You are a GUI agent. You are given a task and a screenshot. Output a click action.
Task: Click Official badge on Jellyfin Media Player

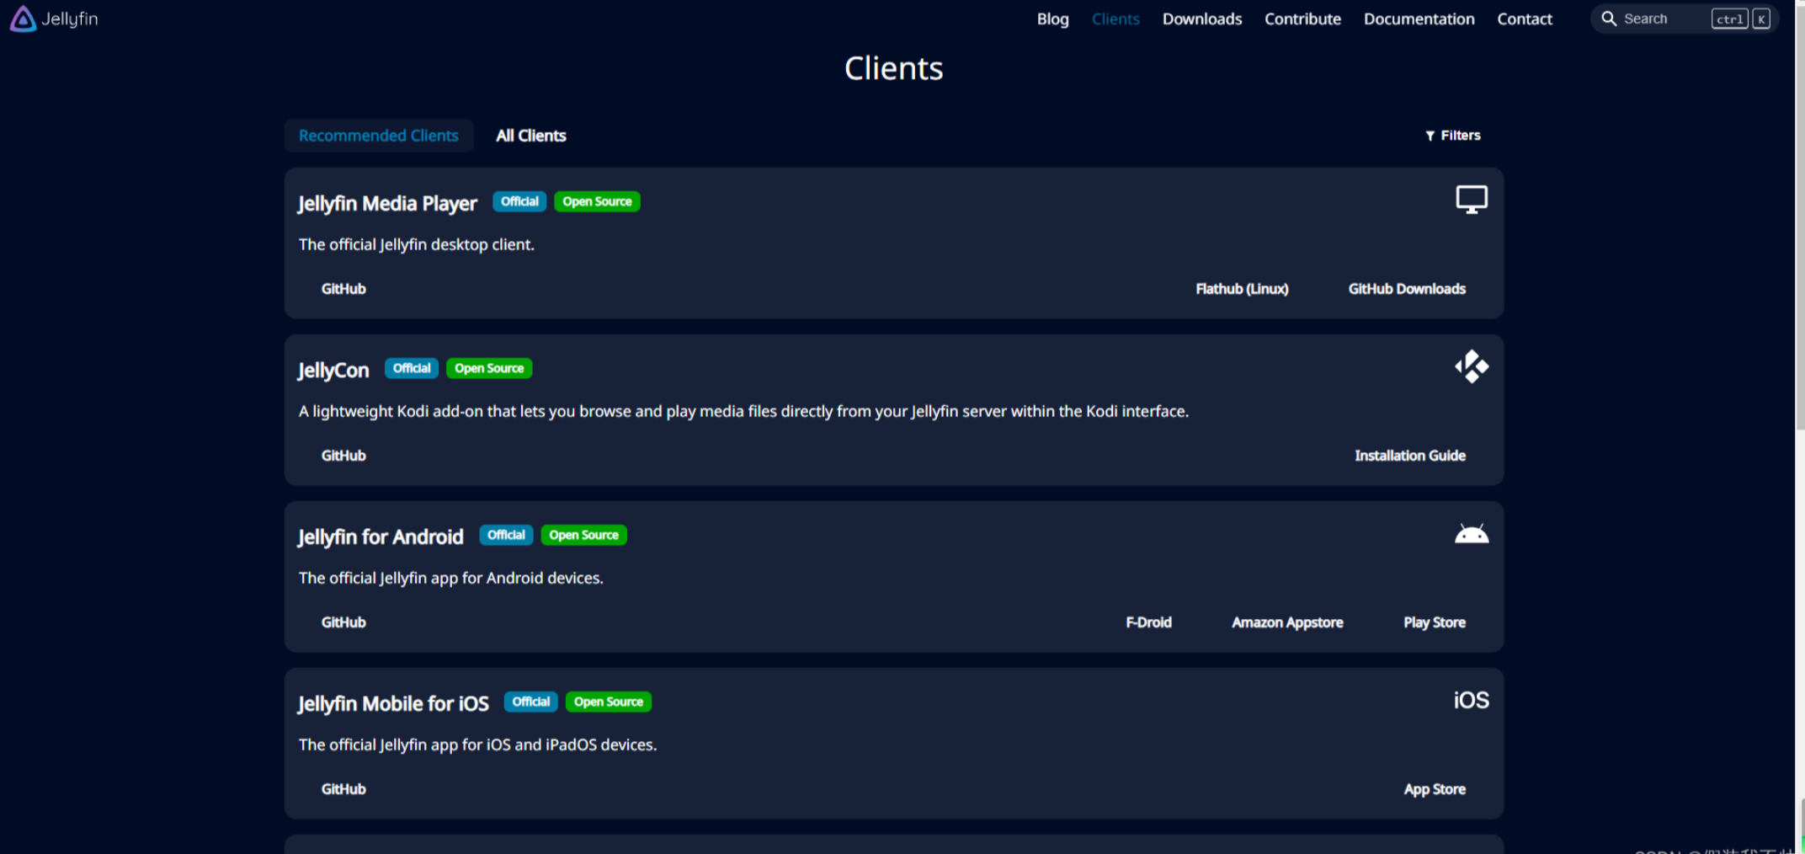[519, 201]
